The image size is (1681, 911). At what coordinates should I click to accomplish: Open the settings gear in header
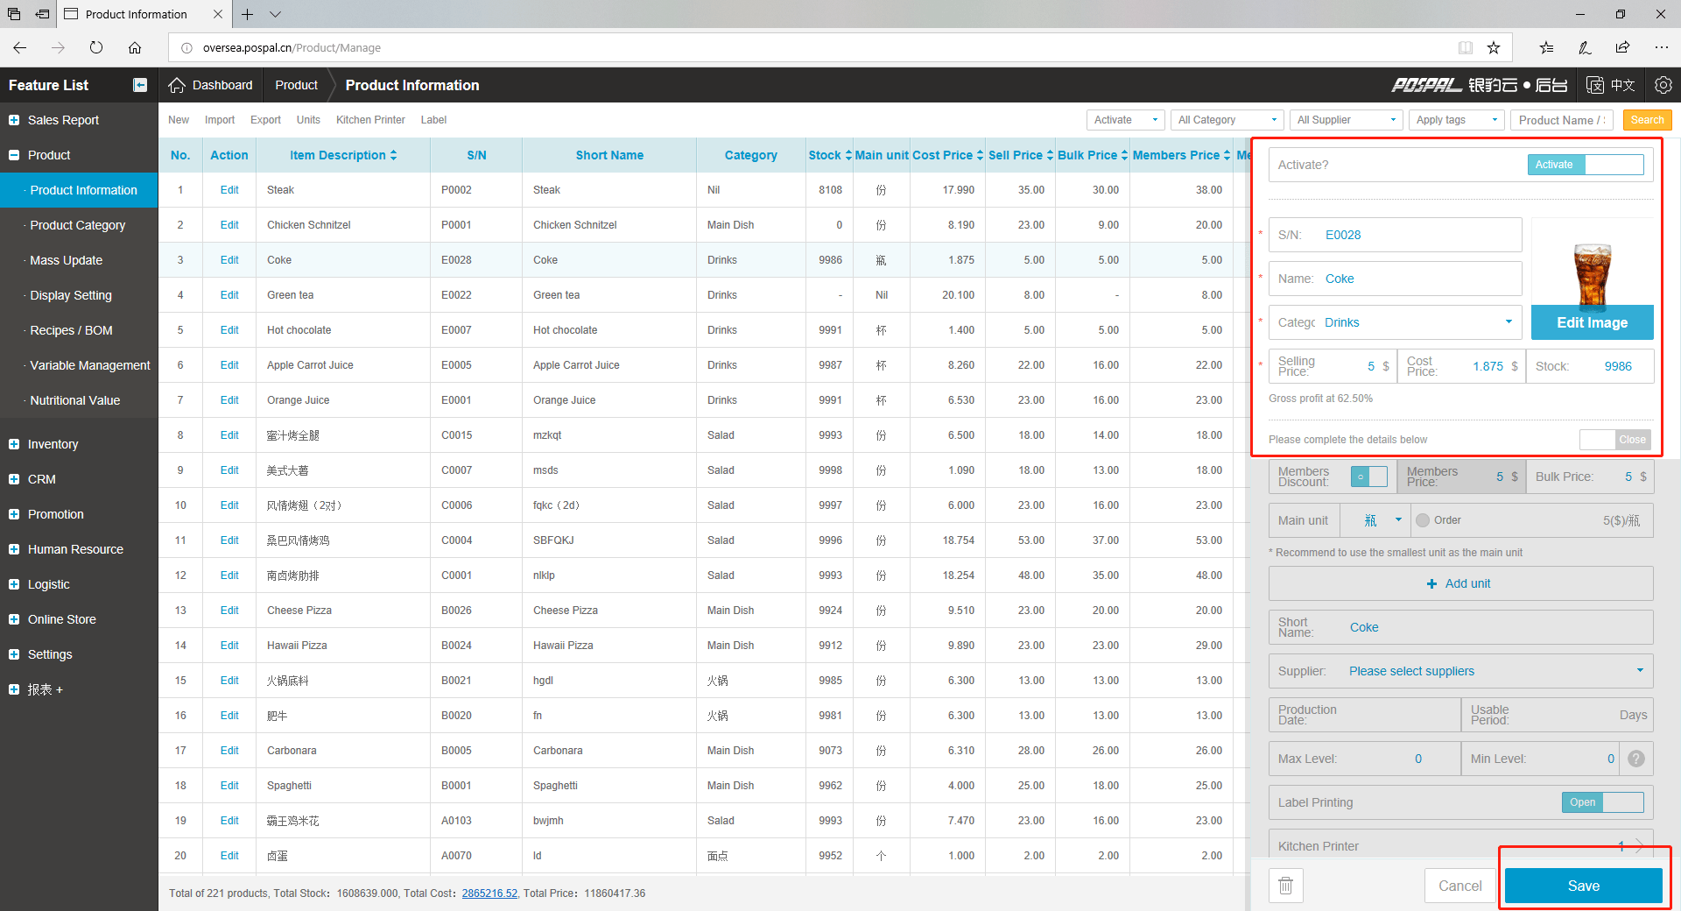(x=1663, y=85)
